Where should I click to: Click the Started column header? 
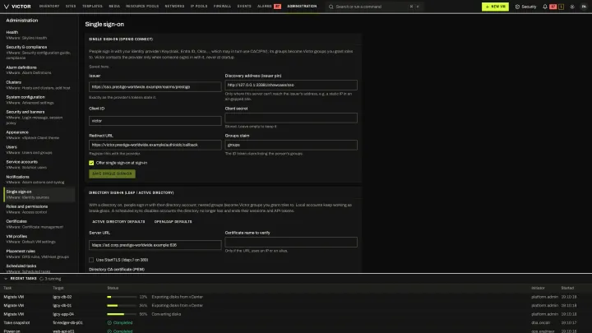(x=567, y=288)
